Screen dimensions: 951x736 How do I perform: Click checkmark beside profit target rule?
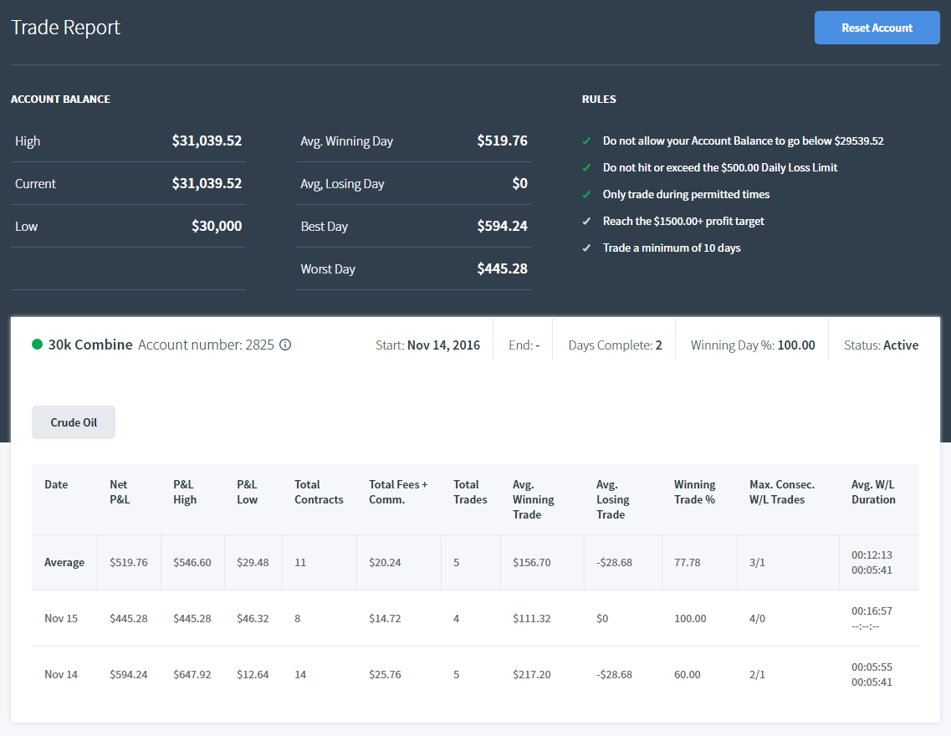tap(586, 222)
